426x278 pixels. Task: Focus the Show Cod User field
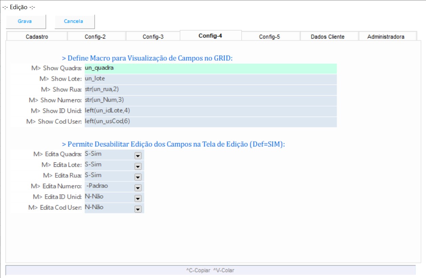coord(210,122)
